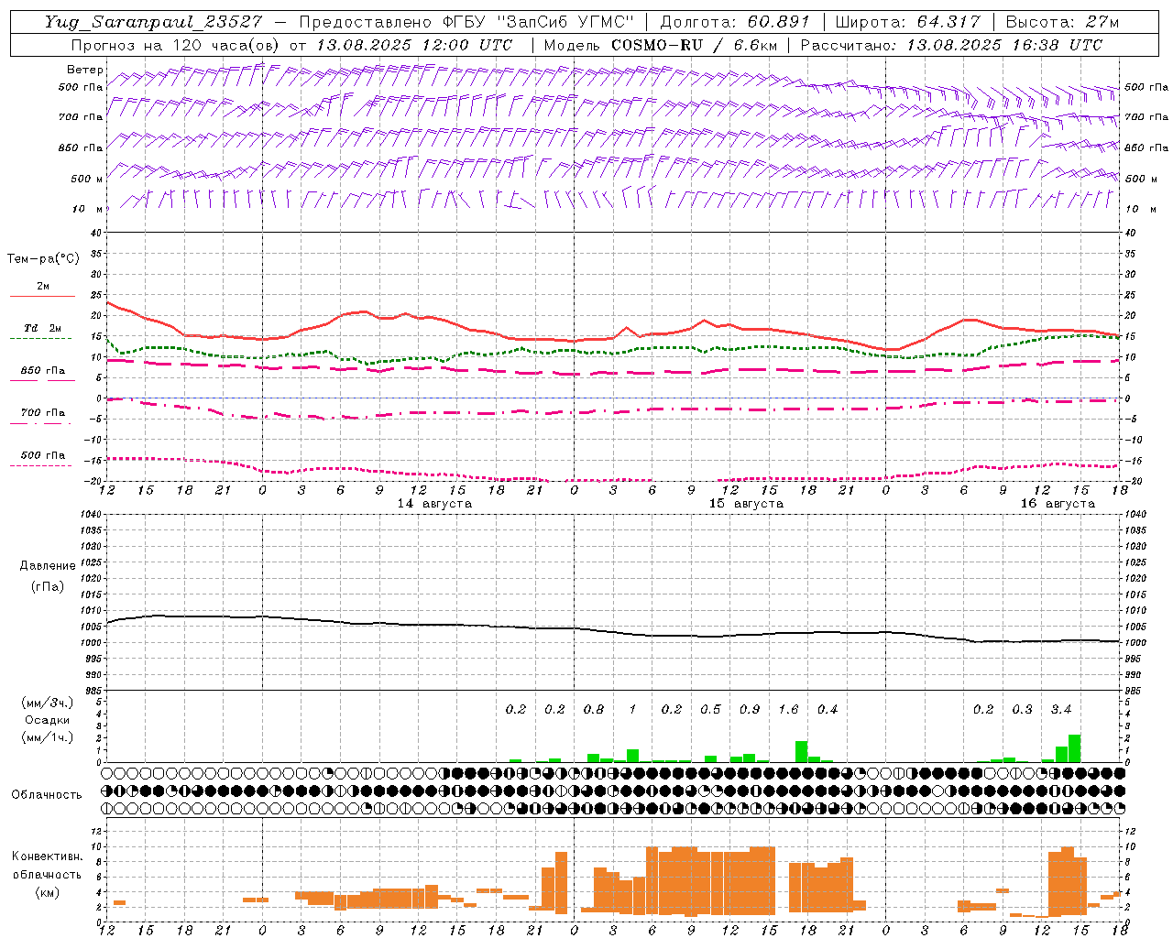Click the Осадки precipitation panel label

(x=48, y=720)
